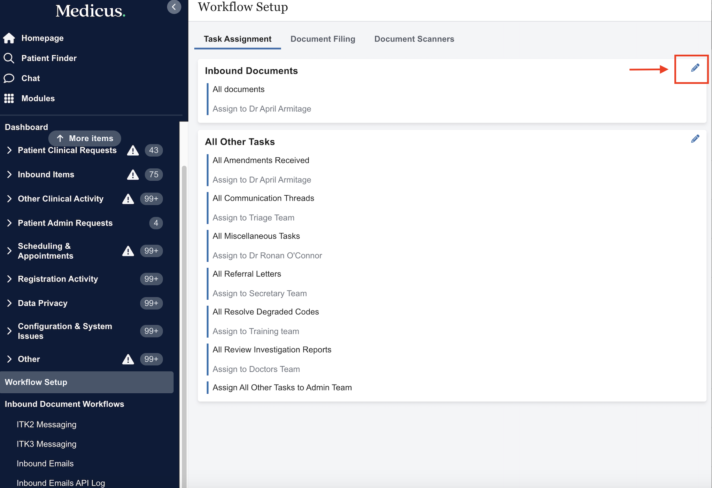This screenshot has height=488, width=712.
Task: Expand Patient Clinical Requests section
Action: (9, 150)
